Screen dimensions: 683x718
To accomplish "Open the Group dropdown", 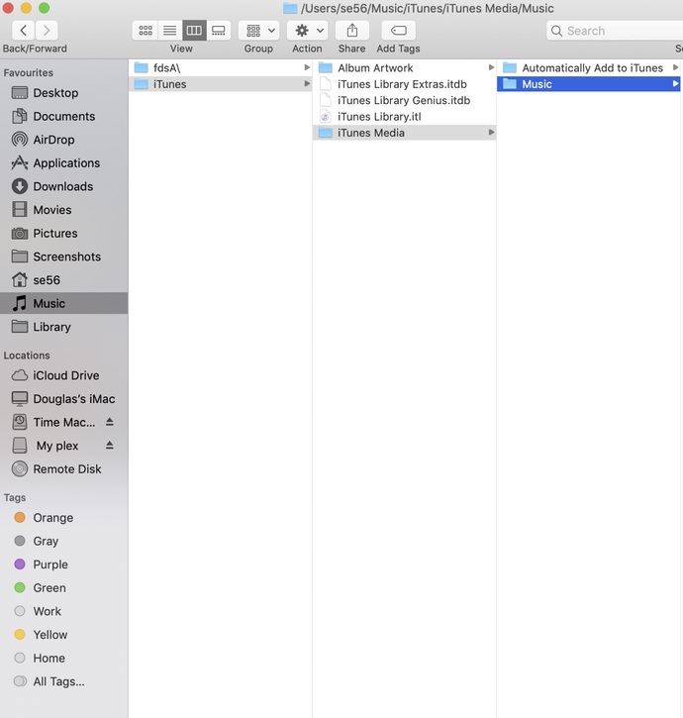I will pyautogui.click(x=259, y=31).
